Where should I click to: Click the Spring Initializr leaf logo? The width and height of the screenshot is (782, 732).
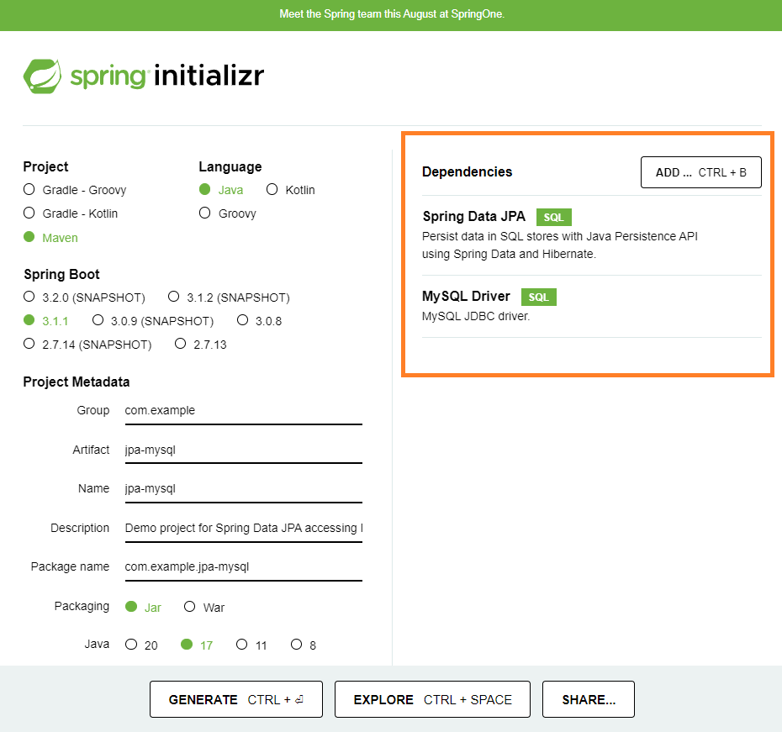[42, 76]
